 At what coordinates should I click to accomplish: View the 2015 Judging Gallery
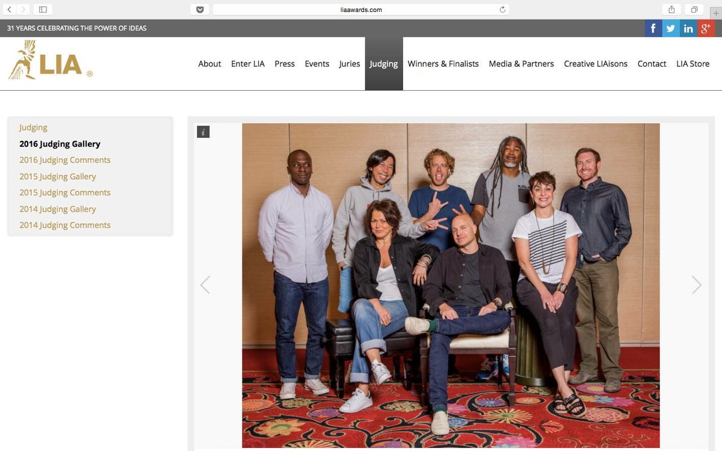click(57, 176)
